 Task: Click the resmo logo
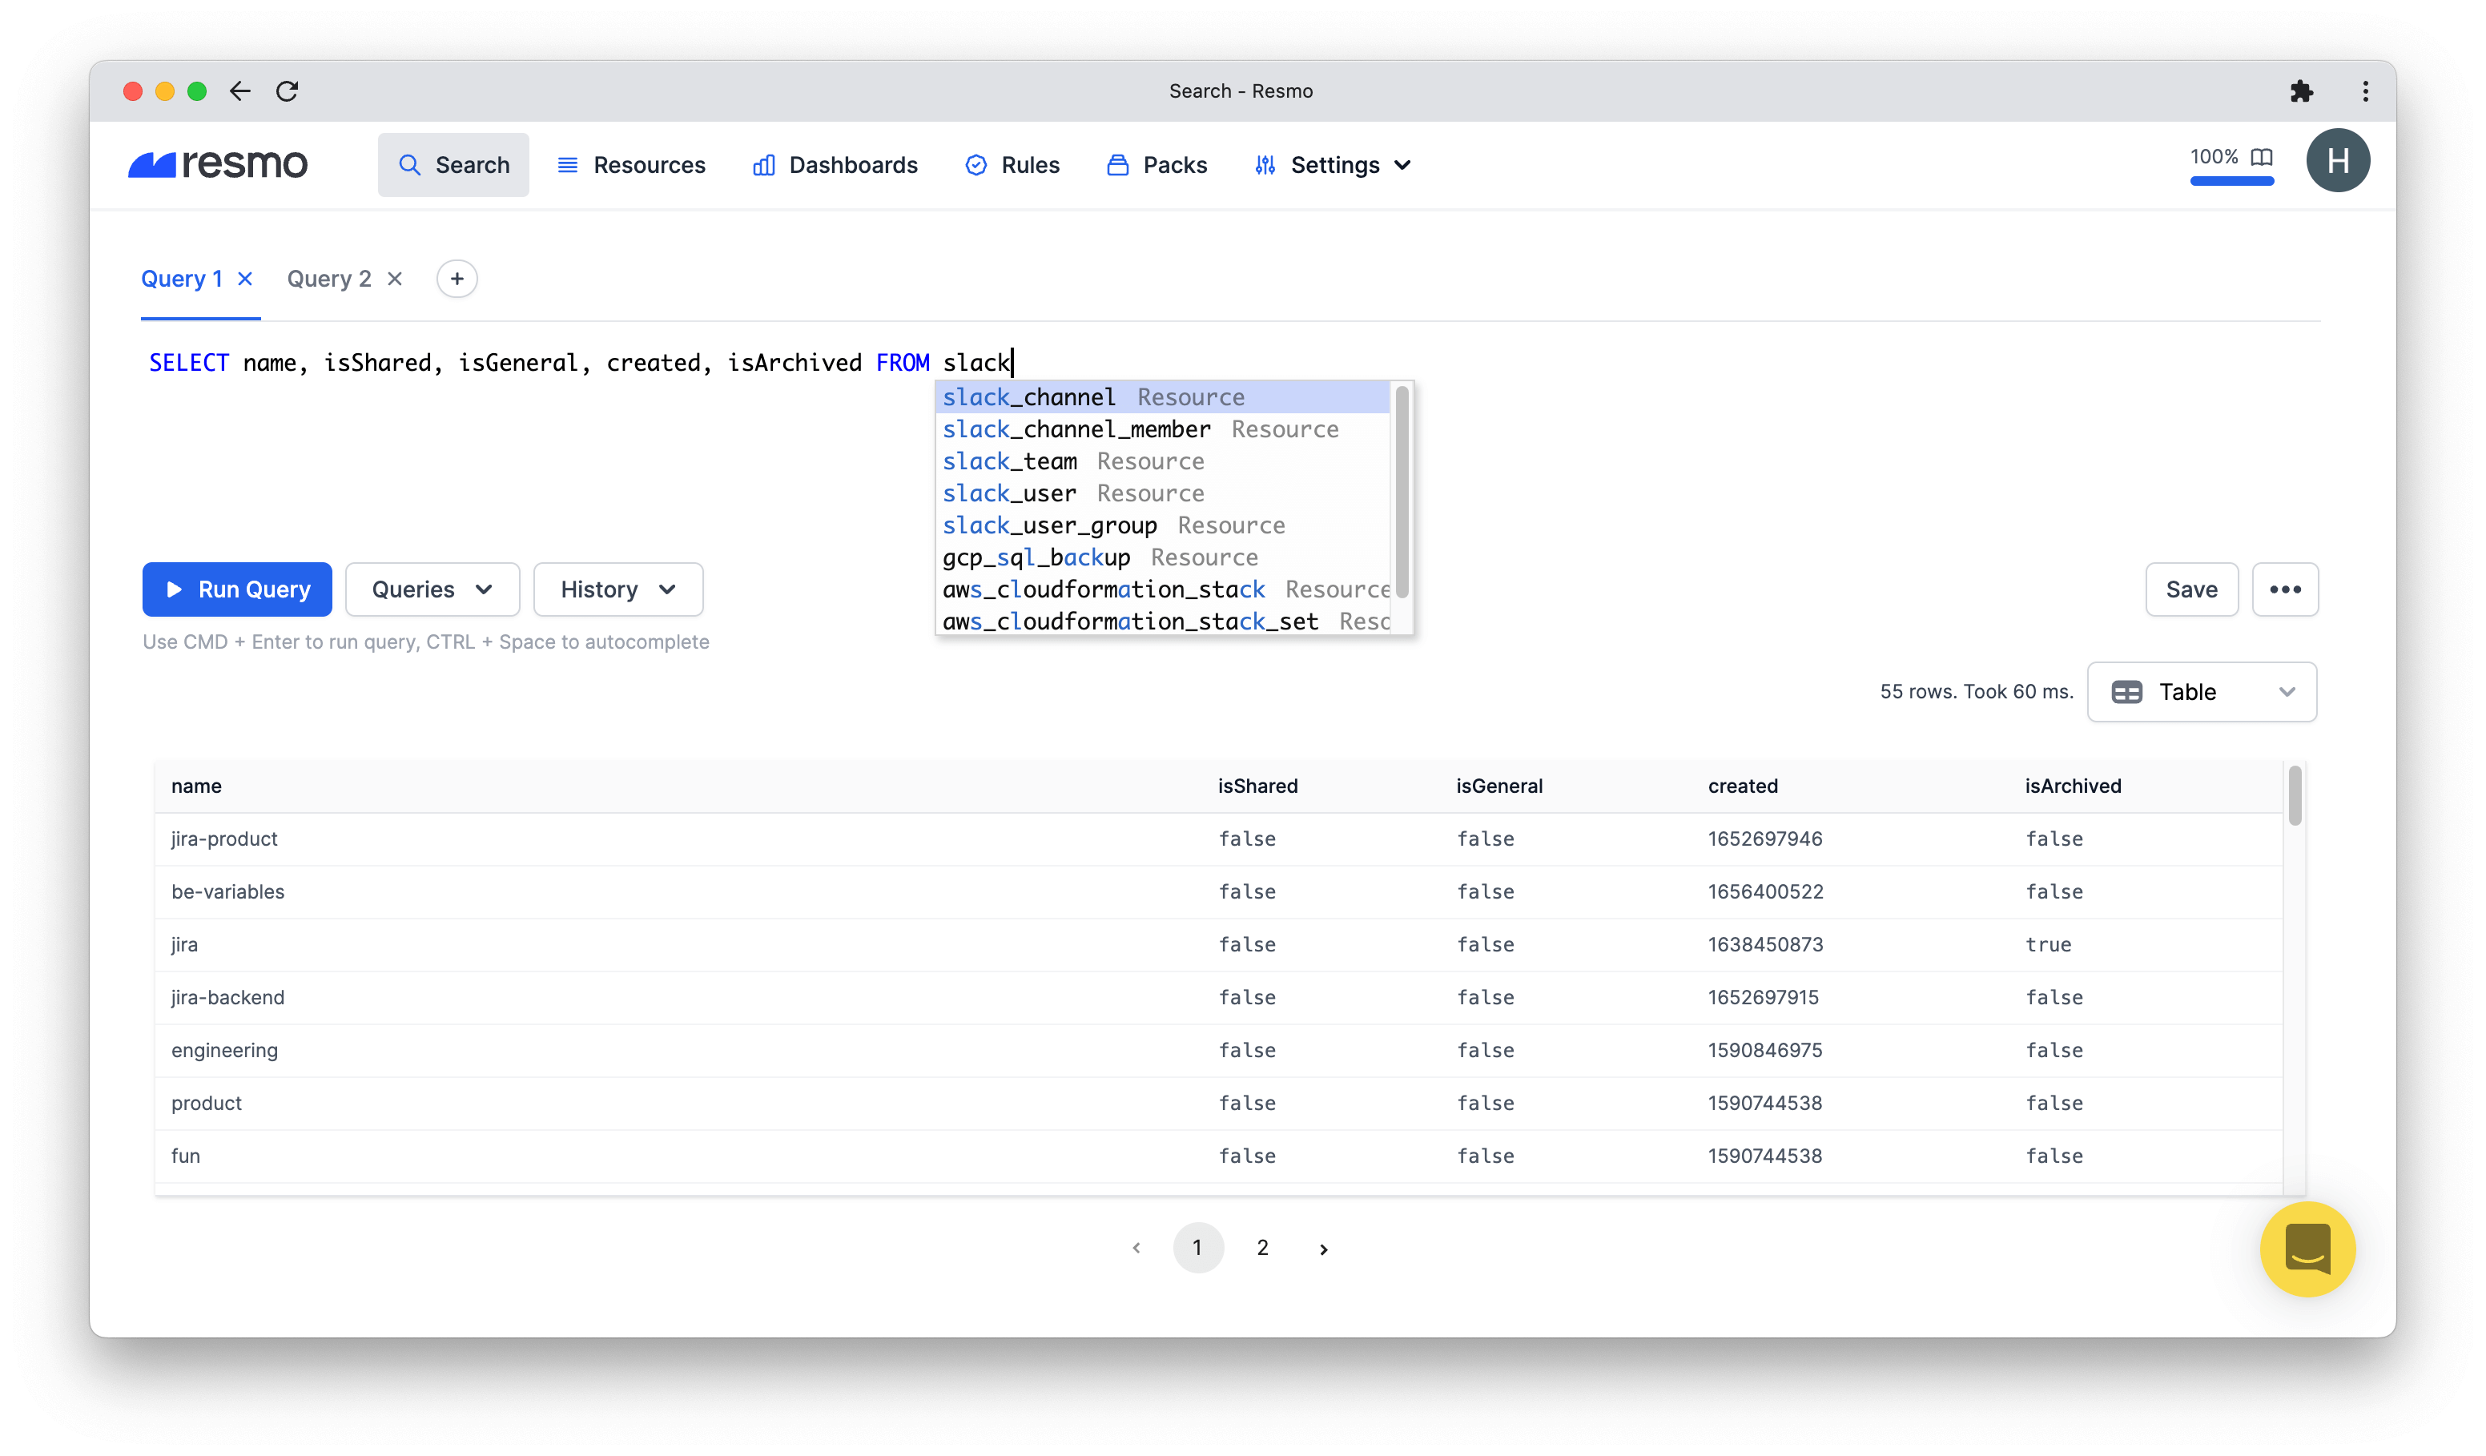(x=218, y=163)
